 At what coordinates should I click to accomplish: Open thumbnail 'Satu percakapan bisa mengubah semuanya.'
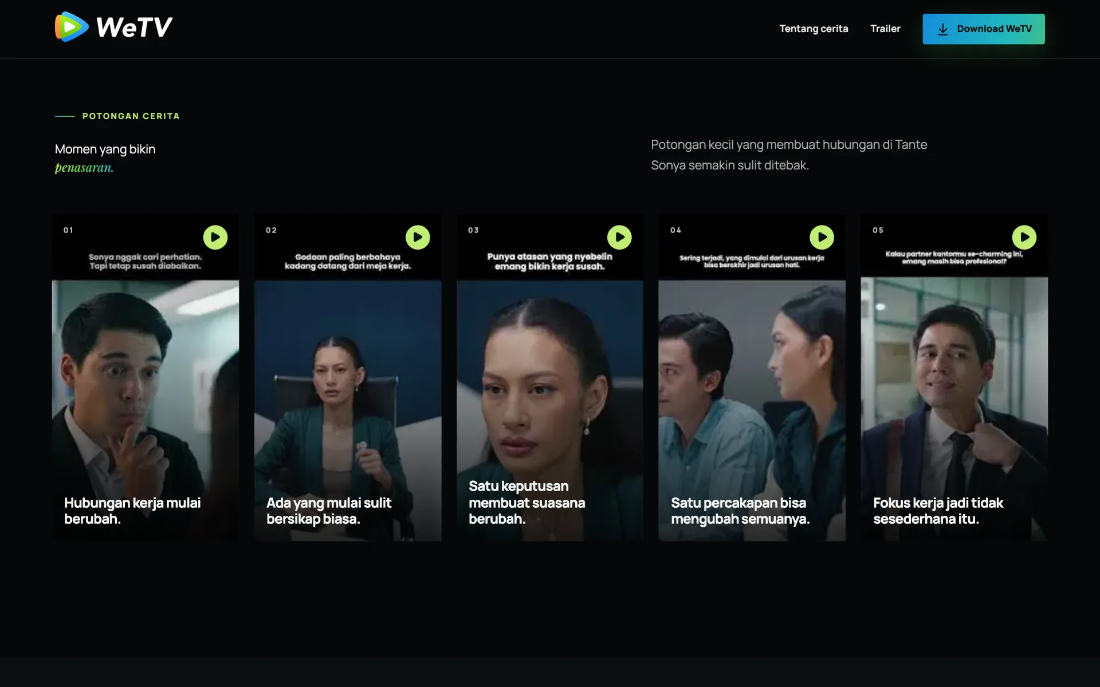pyautogui.click(x=752, y=378)
